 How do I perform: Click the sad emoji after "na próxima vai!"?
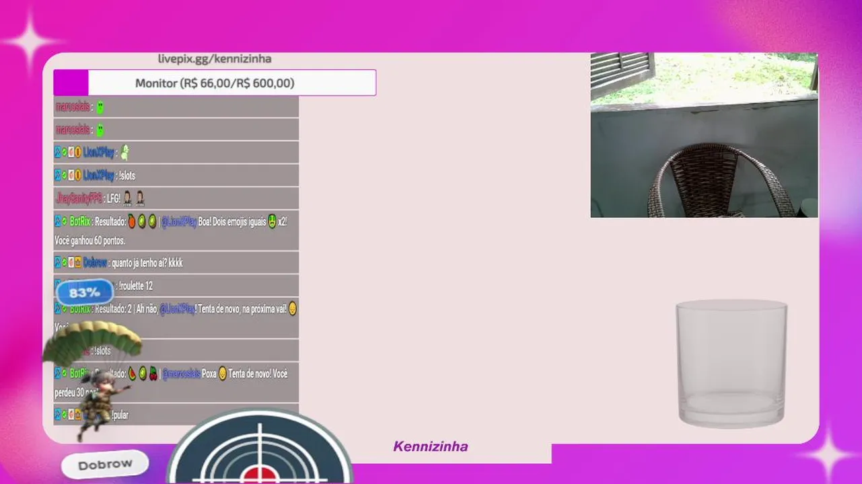coord(293,309)
